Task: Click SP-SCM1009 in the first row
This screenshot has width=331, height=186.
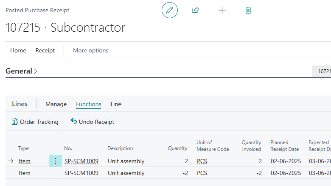Action: [81, 161]
